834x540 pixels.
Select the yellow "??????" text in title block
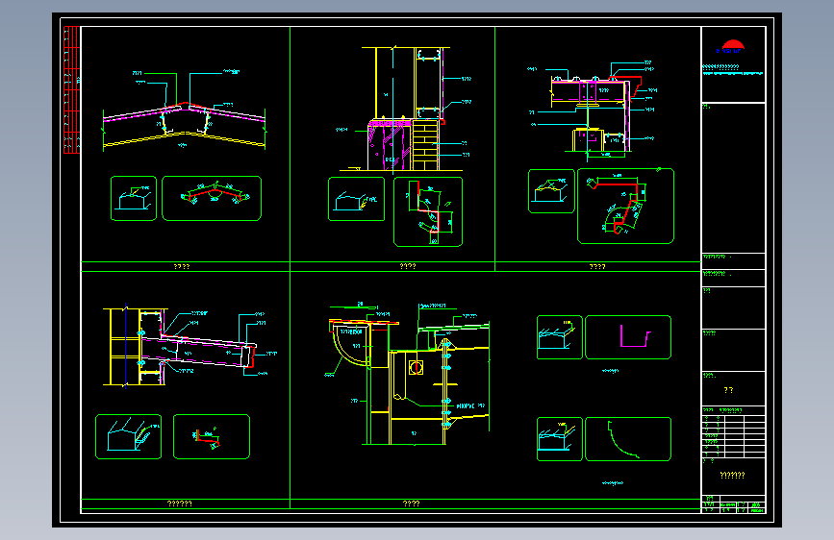pyautogui.click(x=732, y=476)
